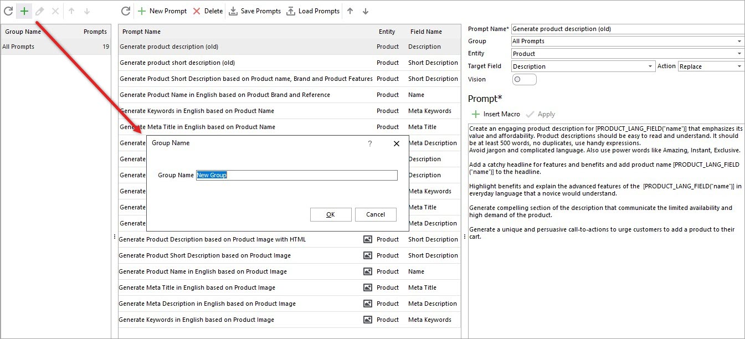Image resolution: width=745 pixels, height=339 pixels.
Task: Move the selected prompt down
Action: pyautogui.click(x=364, y=11)
